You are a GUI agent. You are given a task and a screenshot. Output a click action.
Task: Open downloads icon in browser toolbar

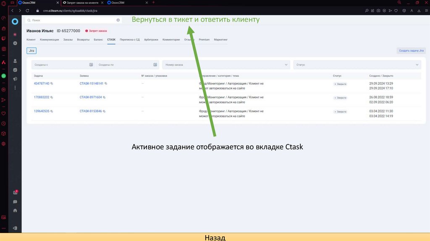(419, 10)
